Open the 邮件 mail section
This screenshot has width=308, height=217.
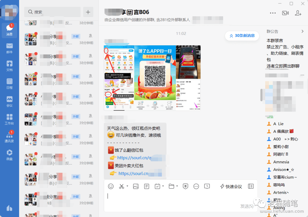coord(9,48)
